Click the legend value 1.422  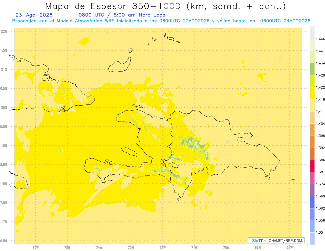coord(321,87)
